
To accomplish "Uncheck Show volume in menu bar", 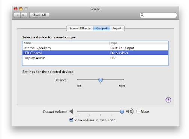I will pyautogui.click(x=71, y=120).
